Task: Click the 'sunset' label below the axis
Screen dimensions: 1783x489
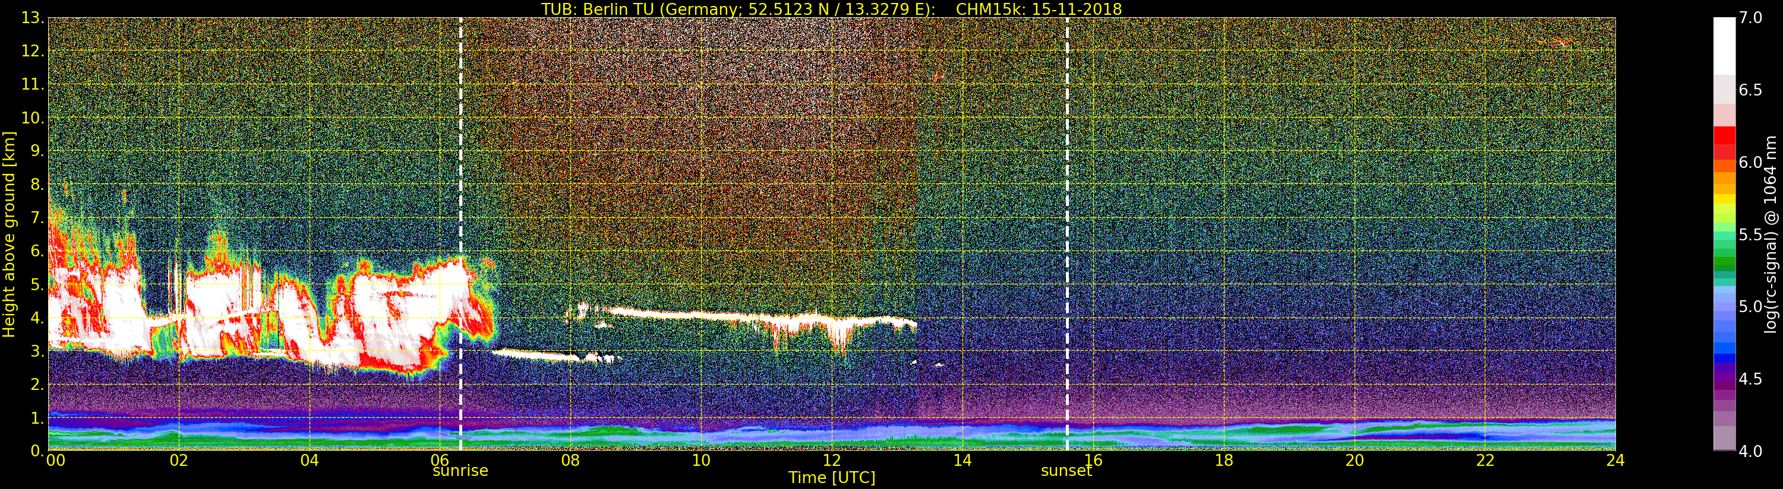Action: (1066, 471)
